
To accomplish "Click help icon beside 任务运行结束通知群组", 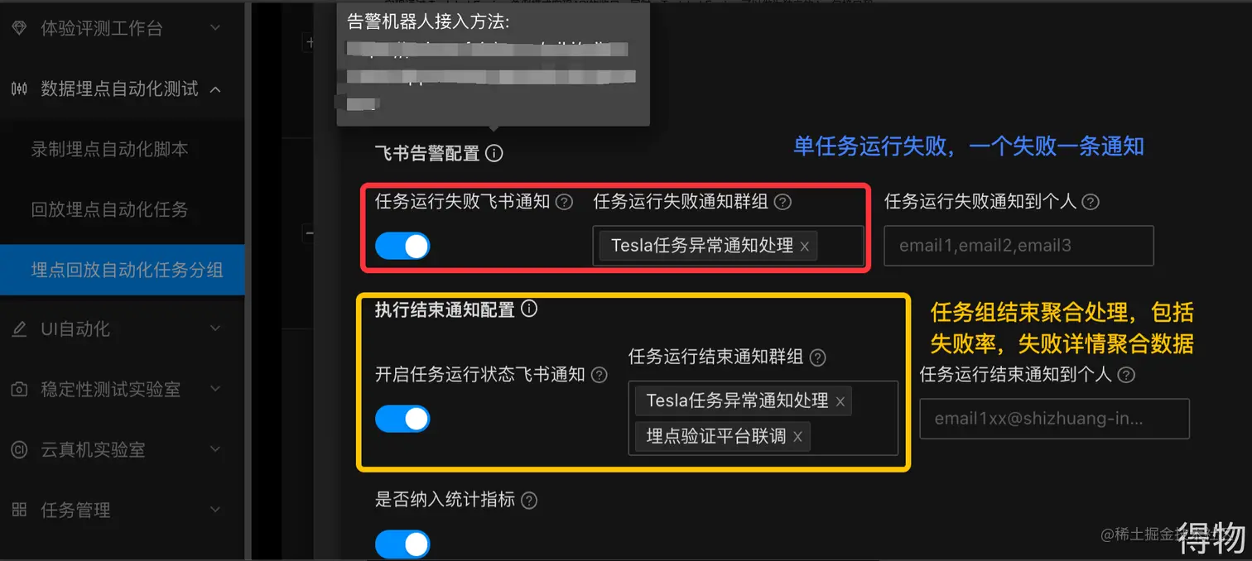I will coord(818,357).
